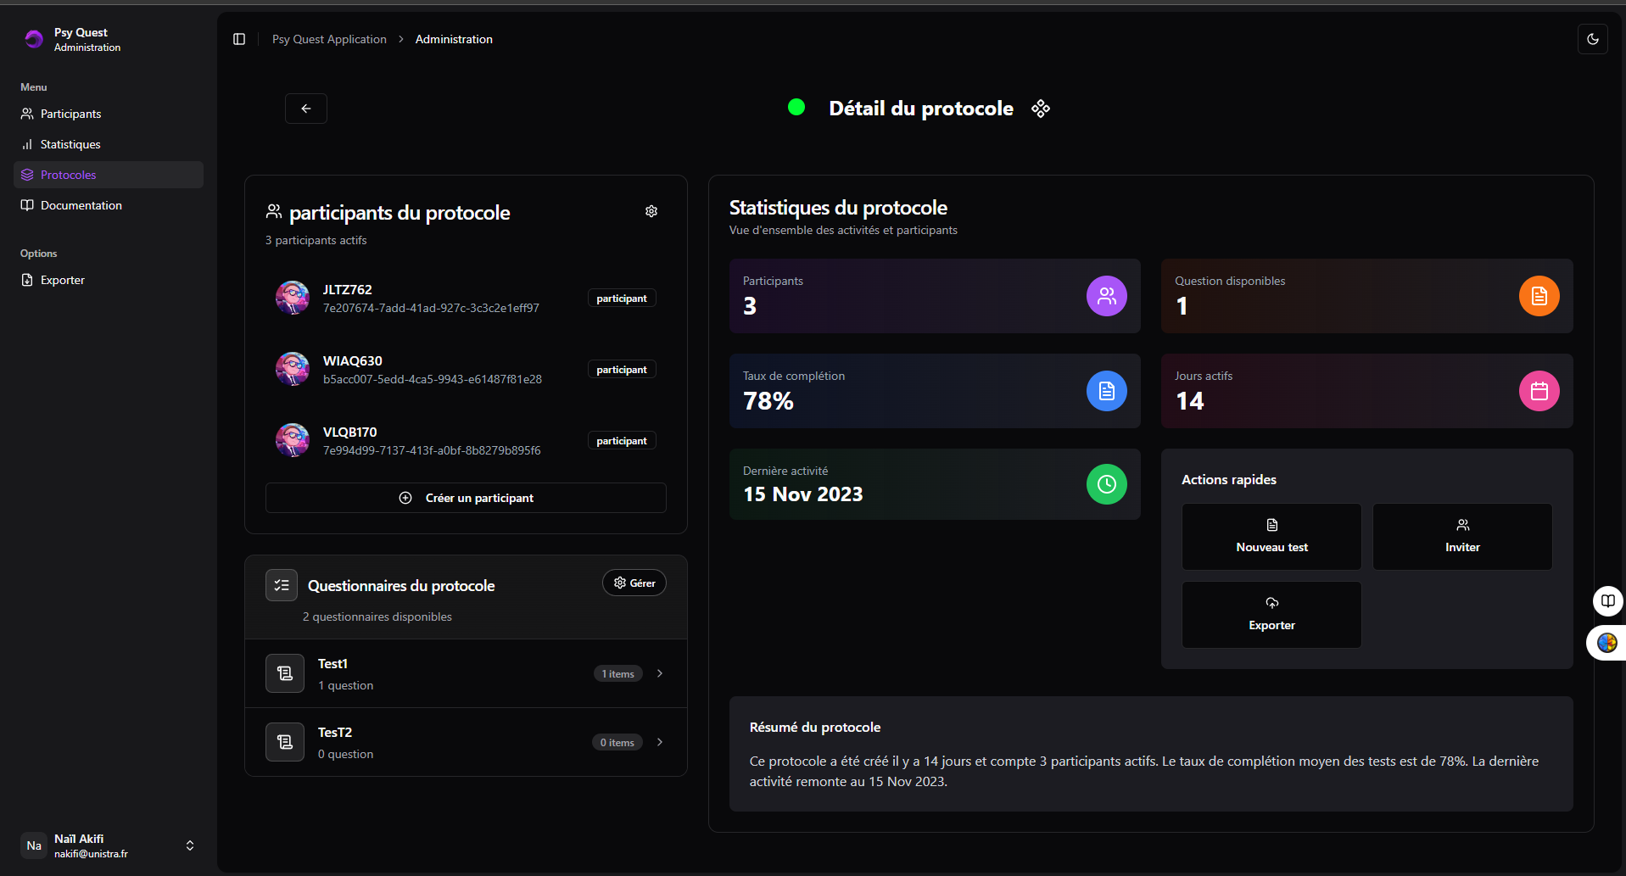The height and width of the screenshot is (876, 1626).
Task: Expand the Test1 questionnaire row
Action: point(660,673)
